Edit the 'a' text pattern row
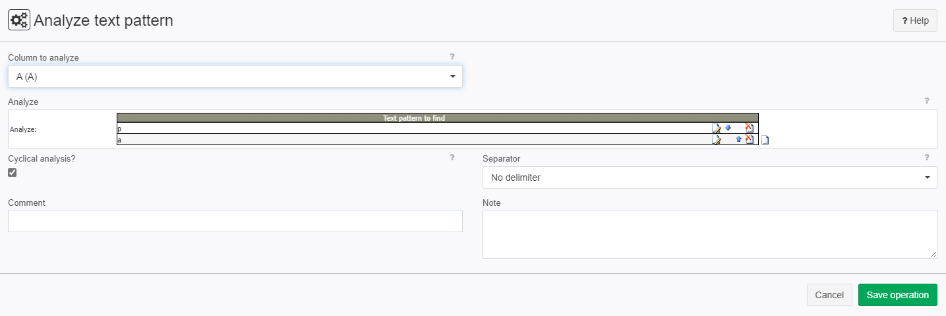Screen dimensions: 946x316 tap(716, 139)
